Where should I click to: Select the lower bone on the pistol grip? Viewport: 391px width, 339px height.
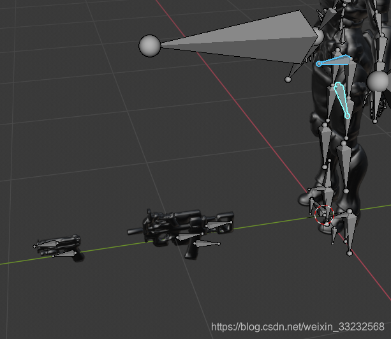[x=64, y=254]
